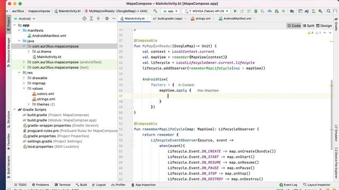Click the Sync Project with Gradle Files icon
The image size is (339, 190).
(x=307, y=11)
